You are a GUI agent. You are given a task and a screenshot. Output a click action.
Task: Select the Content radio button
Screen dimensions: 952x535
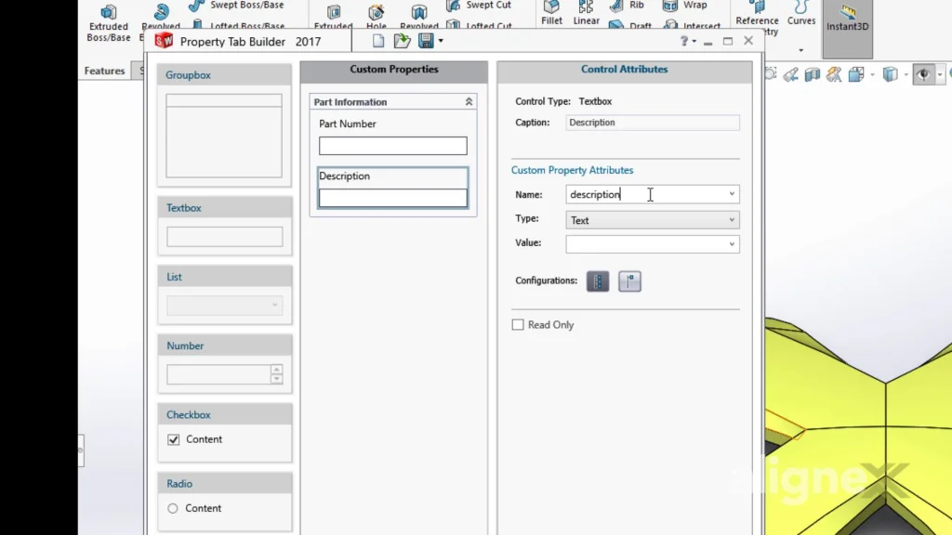point(171,508)
